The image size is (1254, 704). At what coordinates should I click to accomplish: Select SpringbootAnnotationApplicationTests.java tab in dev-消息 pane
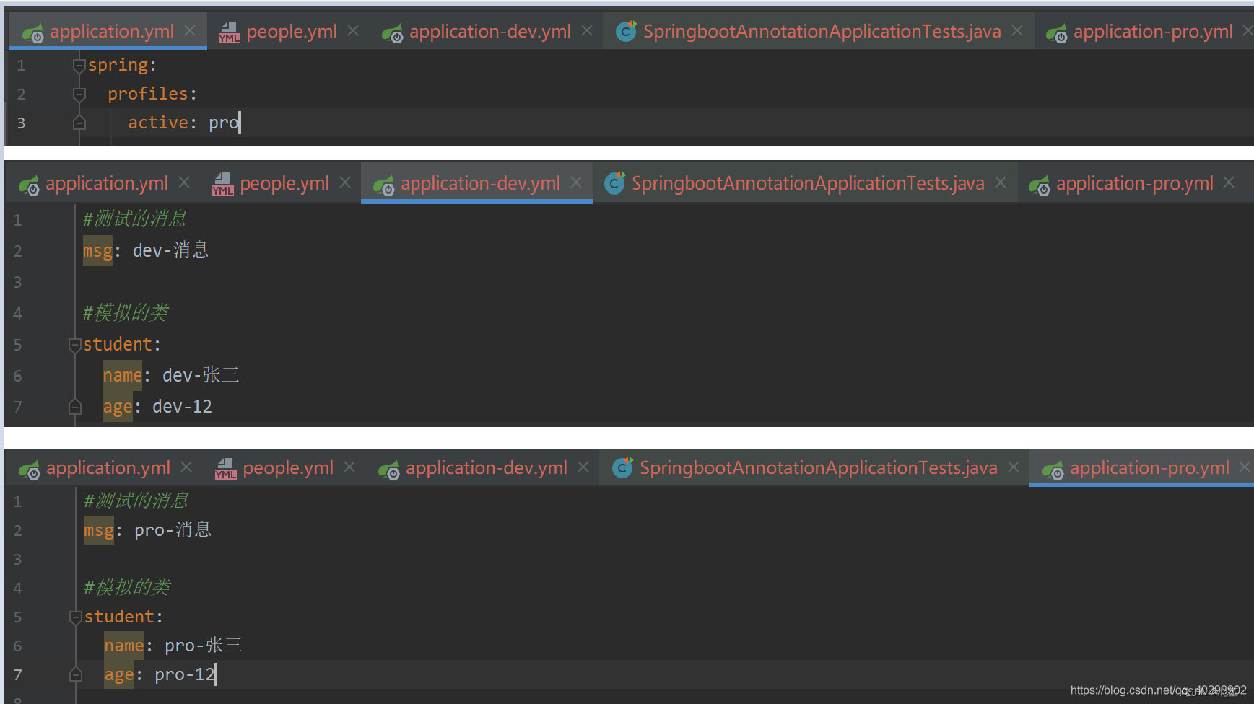click(x=806, y=183)
